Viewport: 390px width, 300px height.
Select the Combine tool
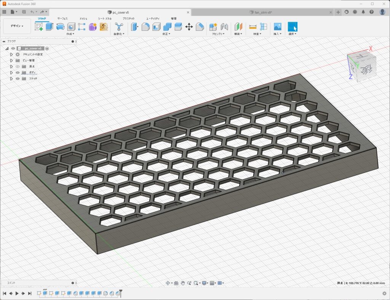click(168, 27)
